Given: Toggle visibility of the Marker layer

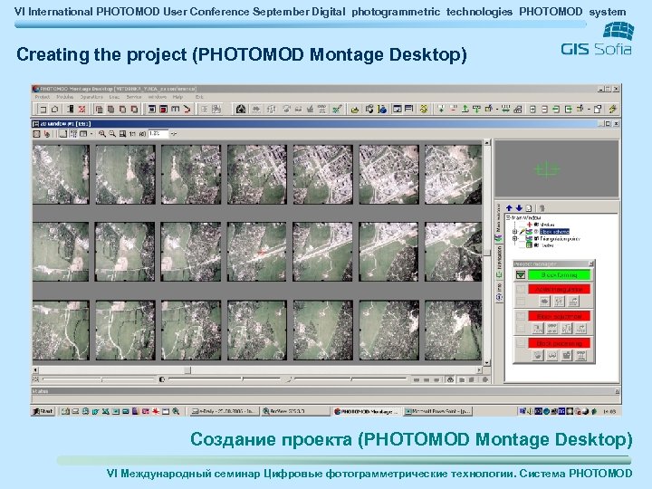Looking at the screenshot, I should 536,225.
